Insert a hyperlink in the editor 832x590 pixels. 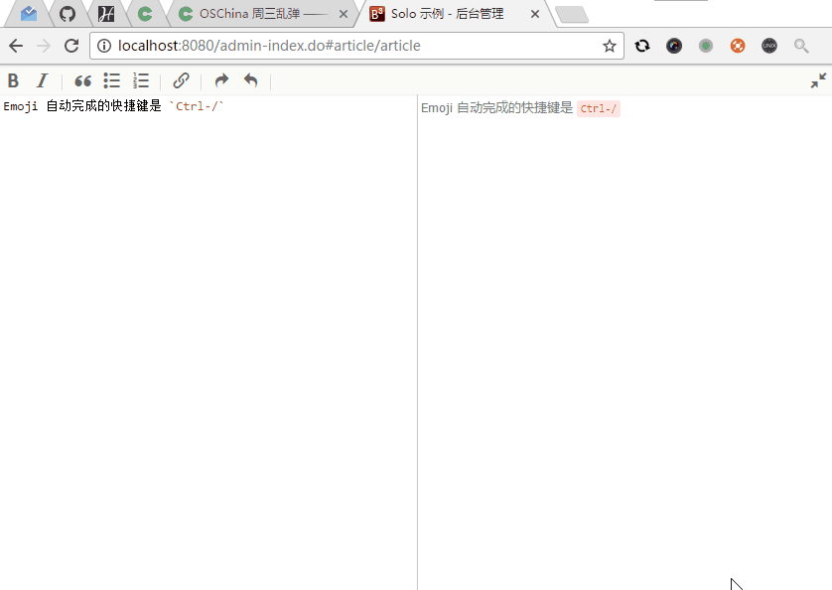181,80
